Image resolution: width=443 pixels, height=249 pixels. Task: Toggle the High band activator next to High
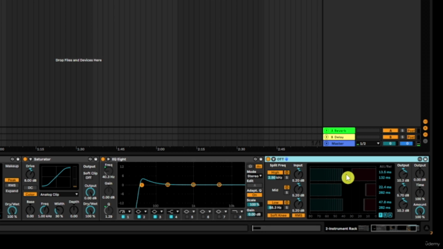click(287, 172)
